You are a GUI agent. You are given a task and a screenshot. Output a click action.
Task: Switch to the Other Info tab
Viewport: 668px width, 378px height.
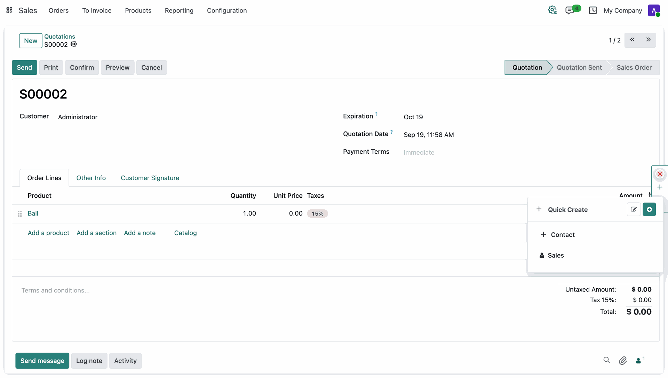point(91,178)
